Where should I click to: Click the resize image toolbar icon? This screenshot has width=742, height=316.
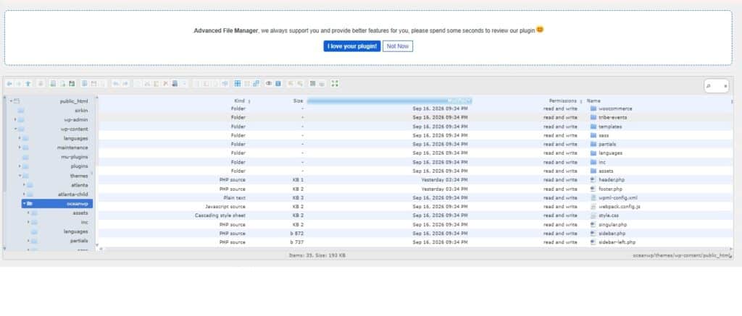pos(225,84)
